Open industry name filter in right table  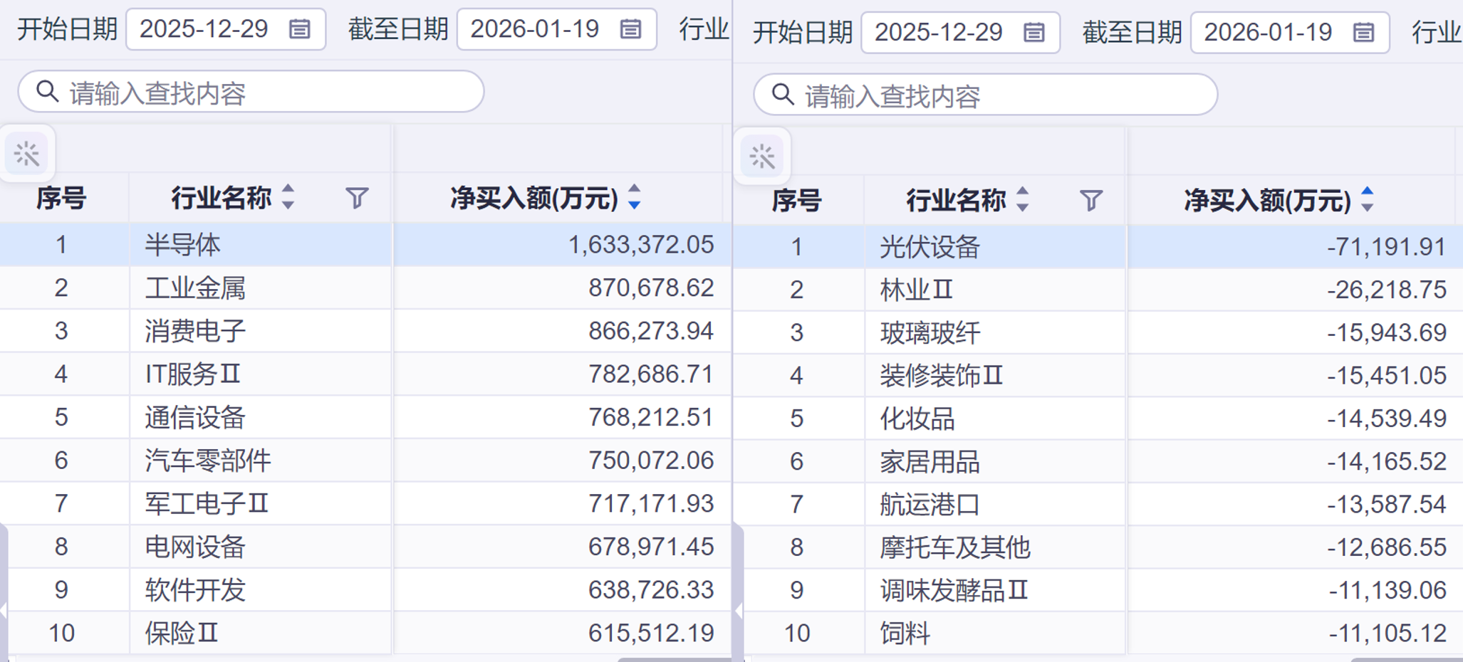1091,201
